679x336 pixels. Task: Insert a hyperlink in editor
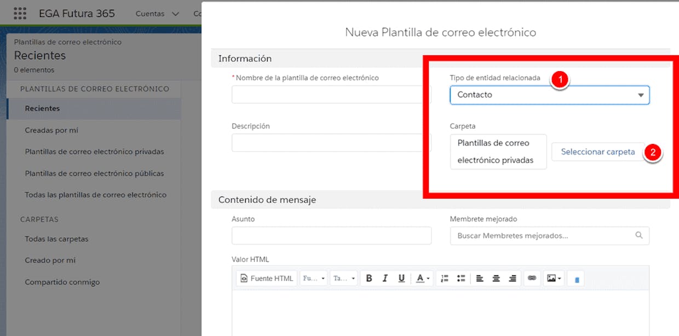[531, 279]
